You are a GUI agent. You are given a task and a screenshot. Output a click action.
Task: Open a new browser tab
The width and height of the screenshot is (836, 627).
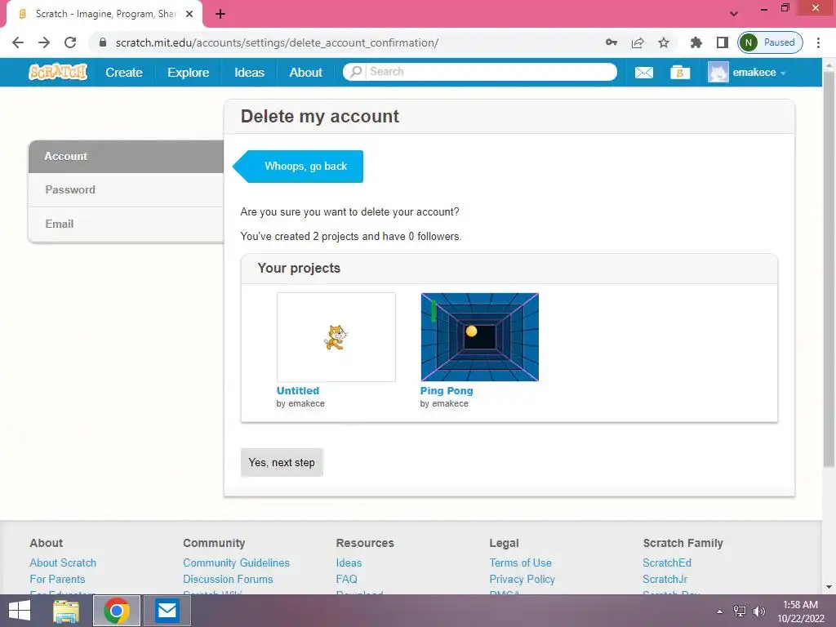[x=220, y=14]
